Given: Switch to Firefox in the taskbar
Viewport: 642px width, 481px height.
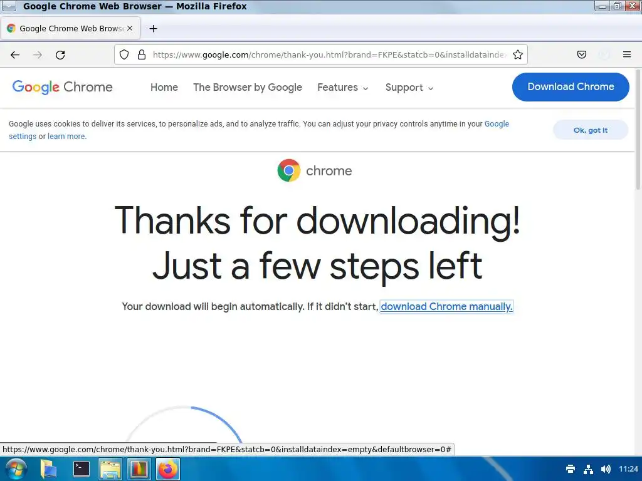Looking at the screenshot, I should pos(168,468).
